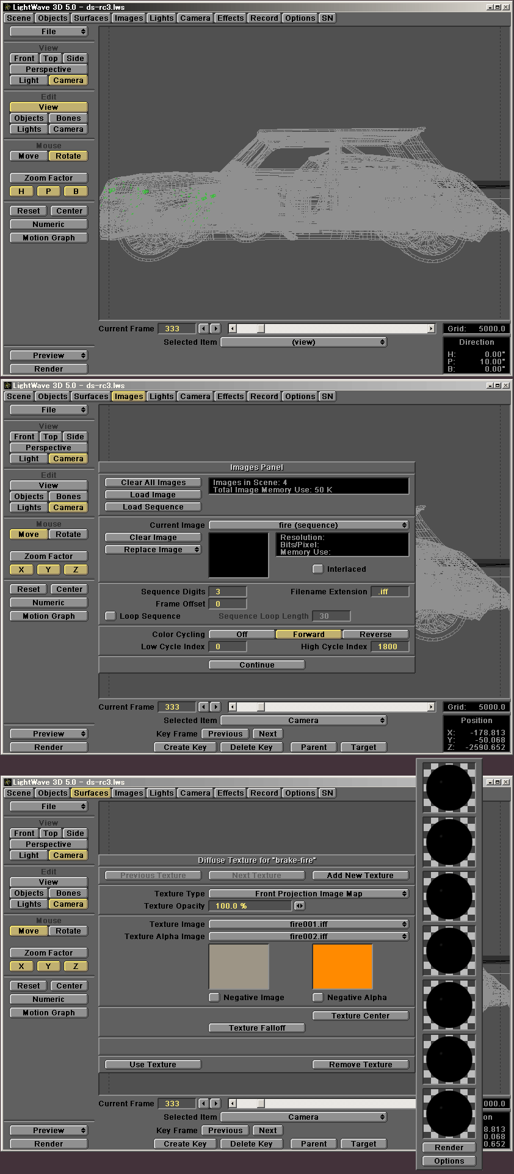Click the gray texture image preview
The width and height of the screenshot is (514, 1174).
(x=239, y=966)
